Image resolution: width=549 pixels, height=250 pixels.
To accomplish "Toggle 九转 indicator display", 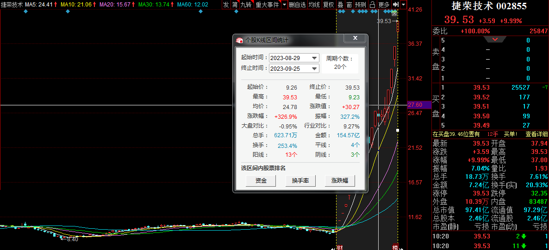I will click(246, 5).
